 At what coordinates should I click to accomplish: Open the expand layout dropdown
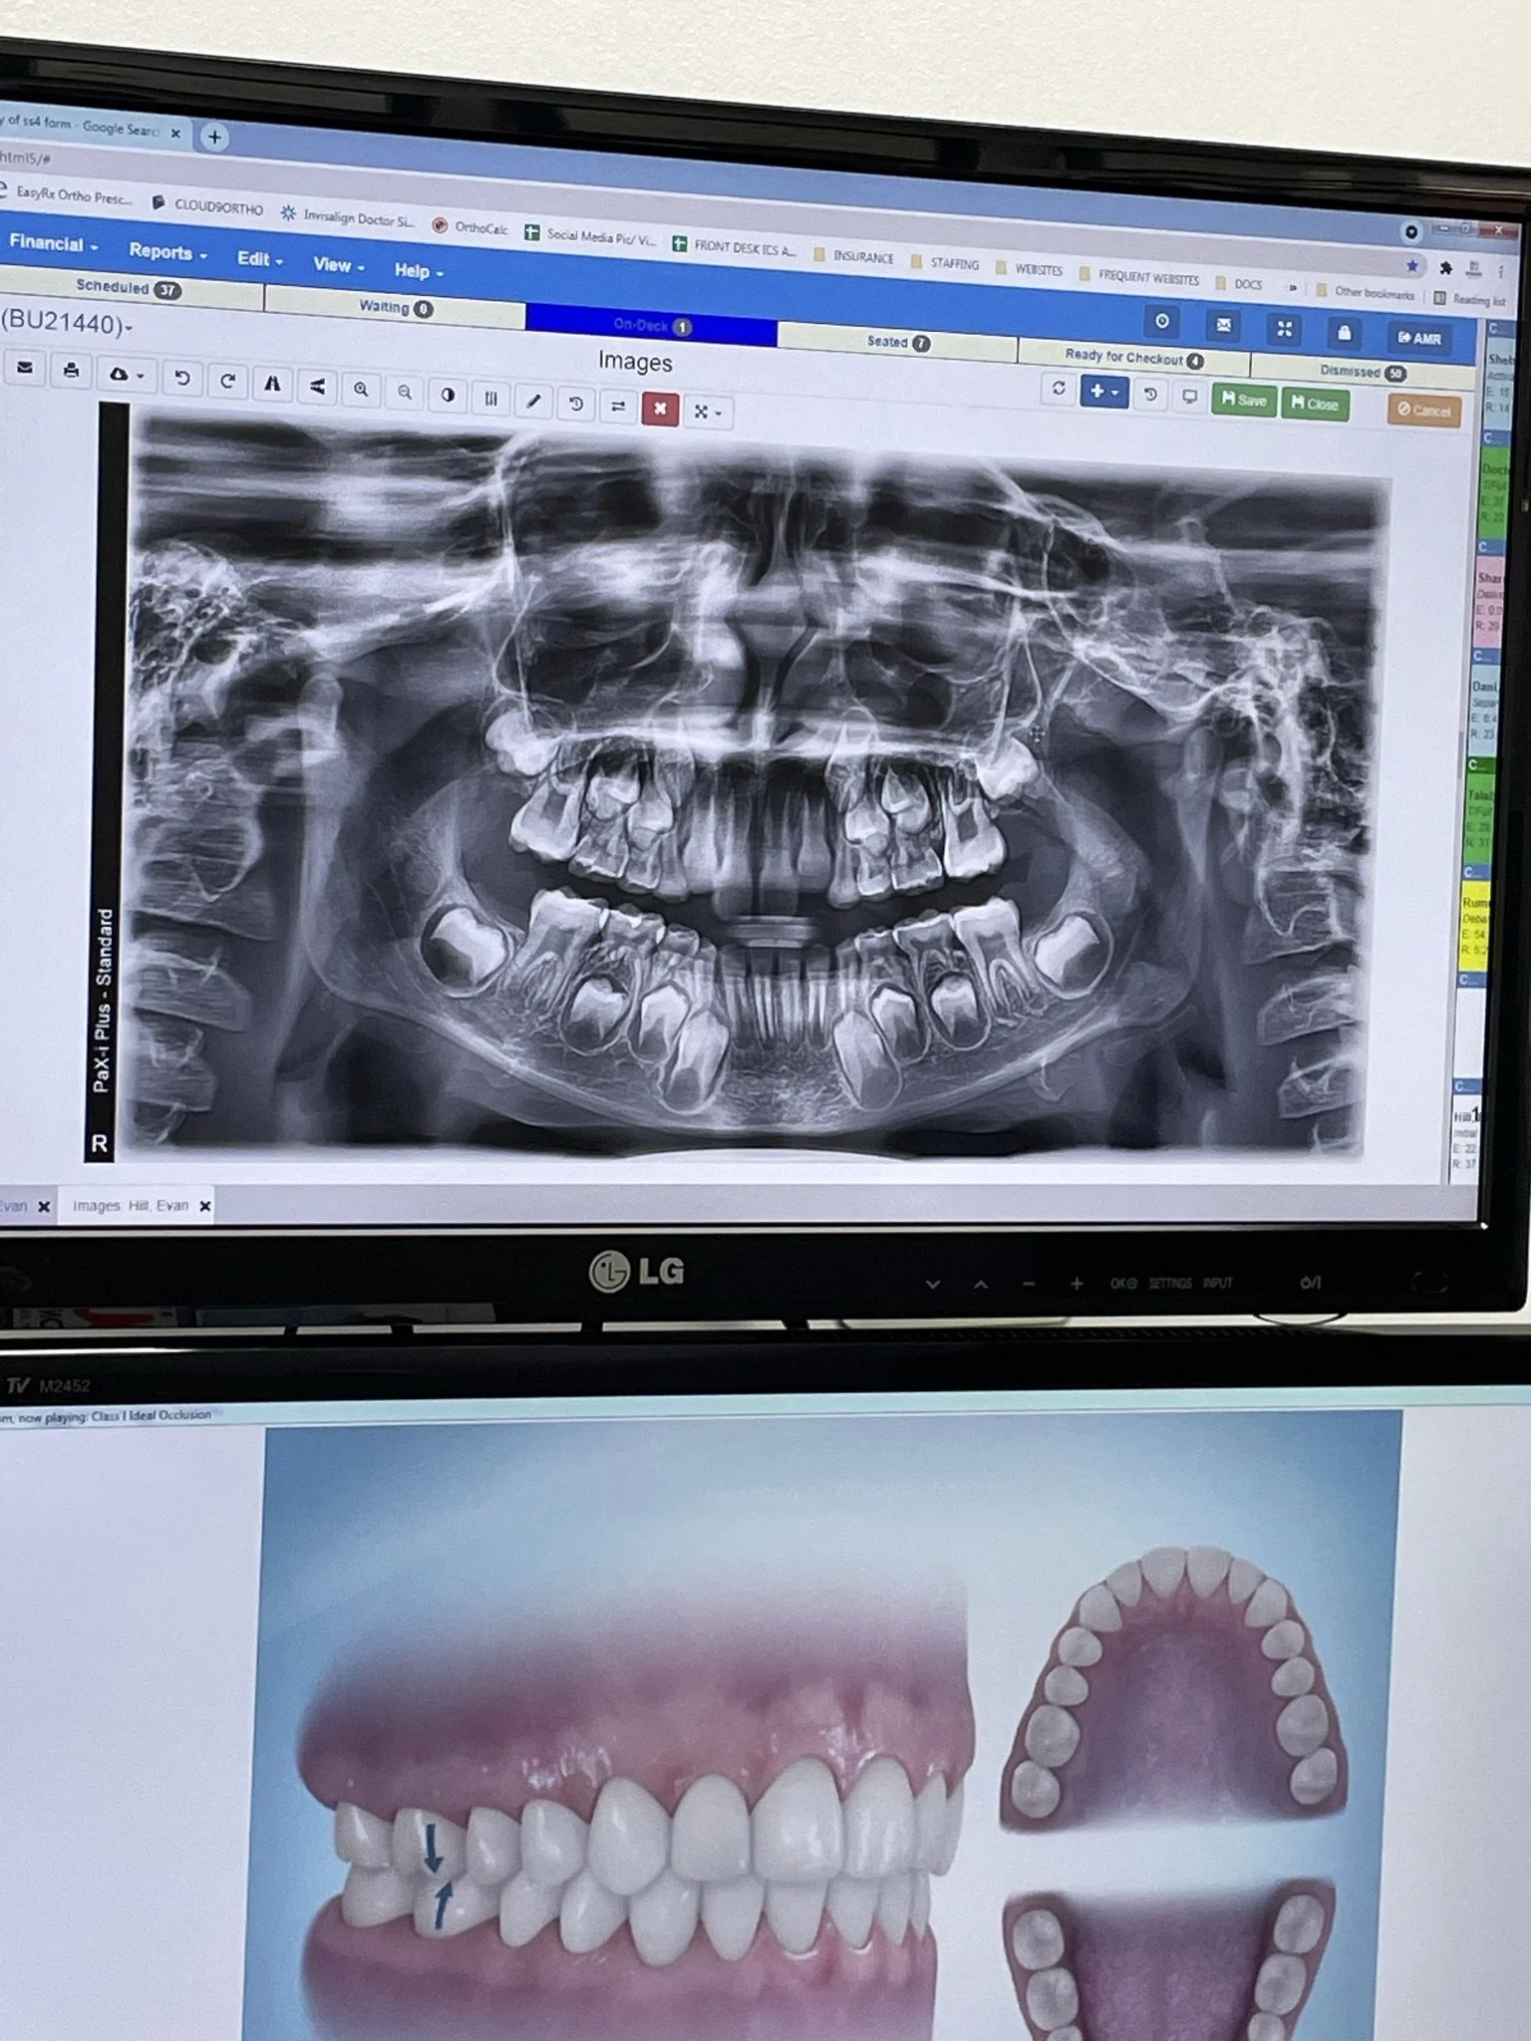pyautogui.click(x=708, y=412)
